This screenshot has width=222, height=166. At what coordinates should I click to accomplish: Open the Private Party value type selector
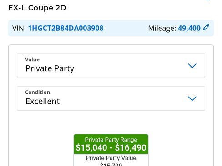click(x=111, y=66)
